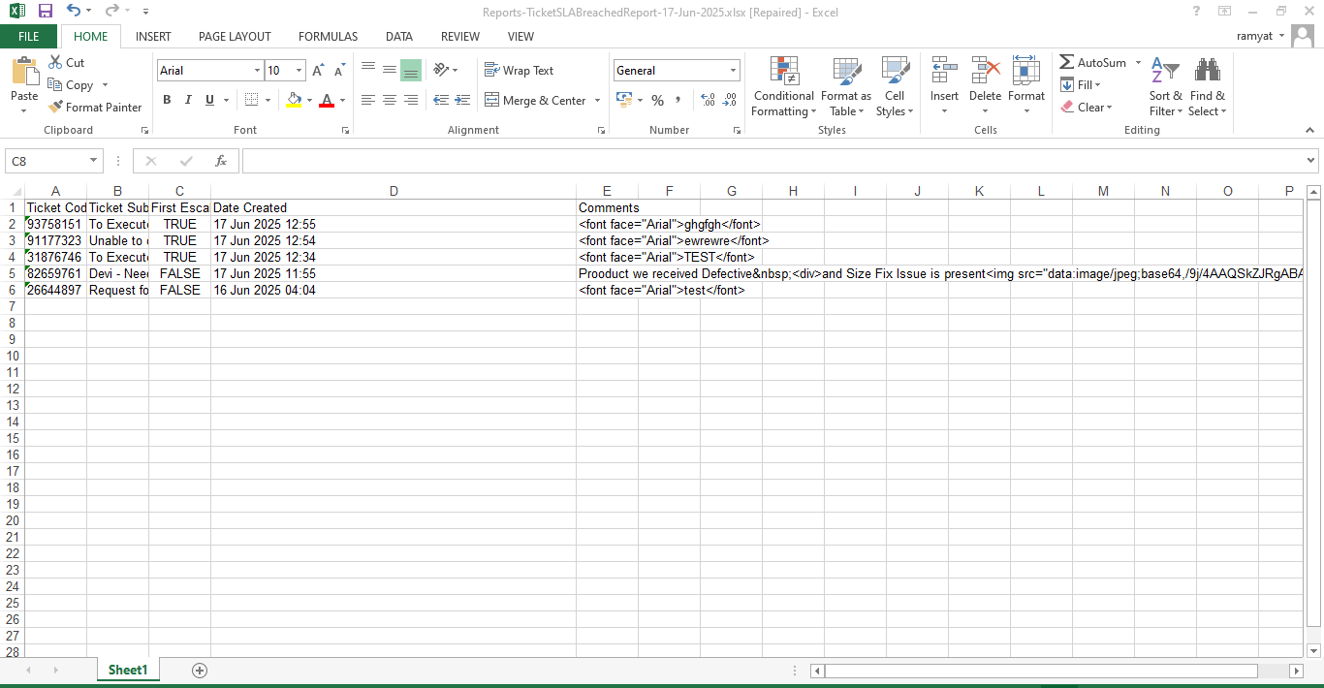
Task: Switch to the PAGE LAYOUT tab
Action: coord(235,37)
